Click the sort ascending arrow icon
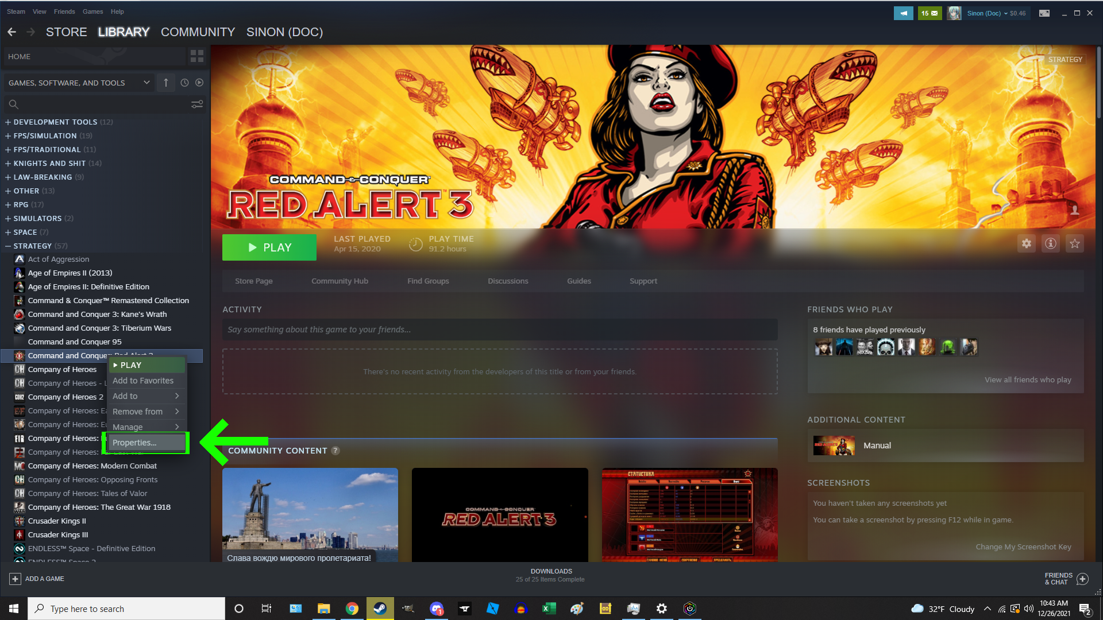Image resolution: width=1103 pixels, height=620 pixels. [x=166, y=83]
